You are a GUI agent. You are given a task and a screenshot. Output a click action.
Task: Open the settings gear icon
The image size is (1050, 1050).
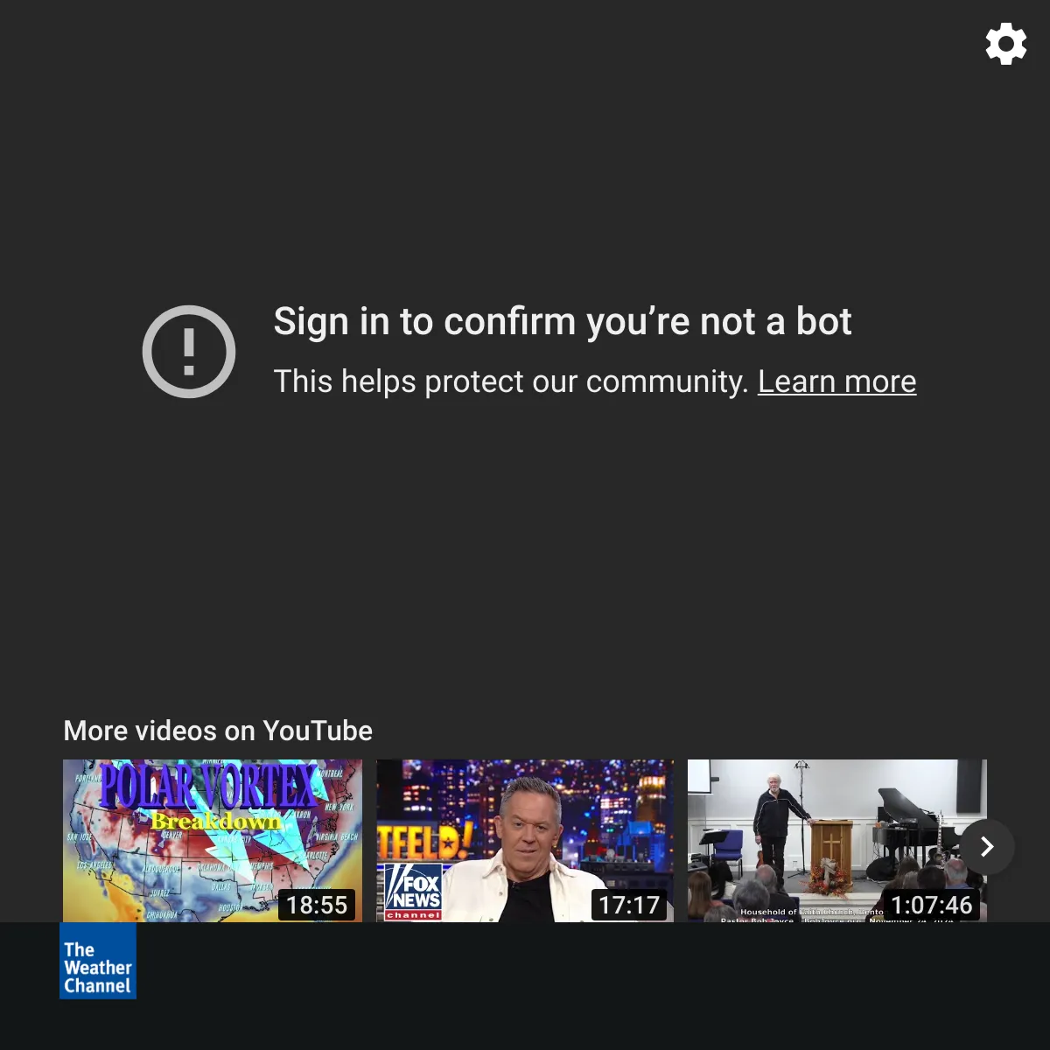(1006, 44)
